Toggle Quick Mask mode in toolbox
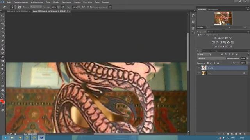 click(2, 106)
